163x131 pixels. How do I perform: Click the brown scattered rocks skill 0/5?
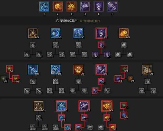click(39, 106)
